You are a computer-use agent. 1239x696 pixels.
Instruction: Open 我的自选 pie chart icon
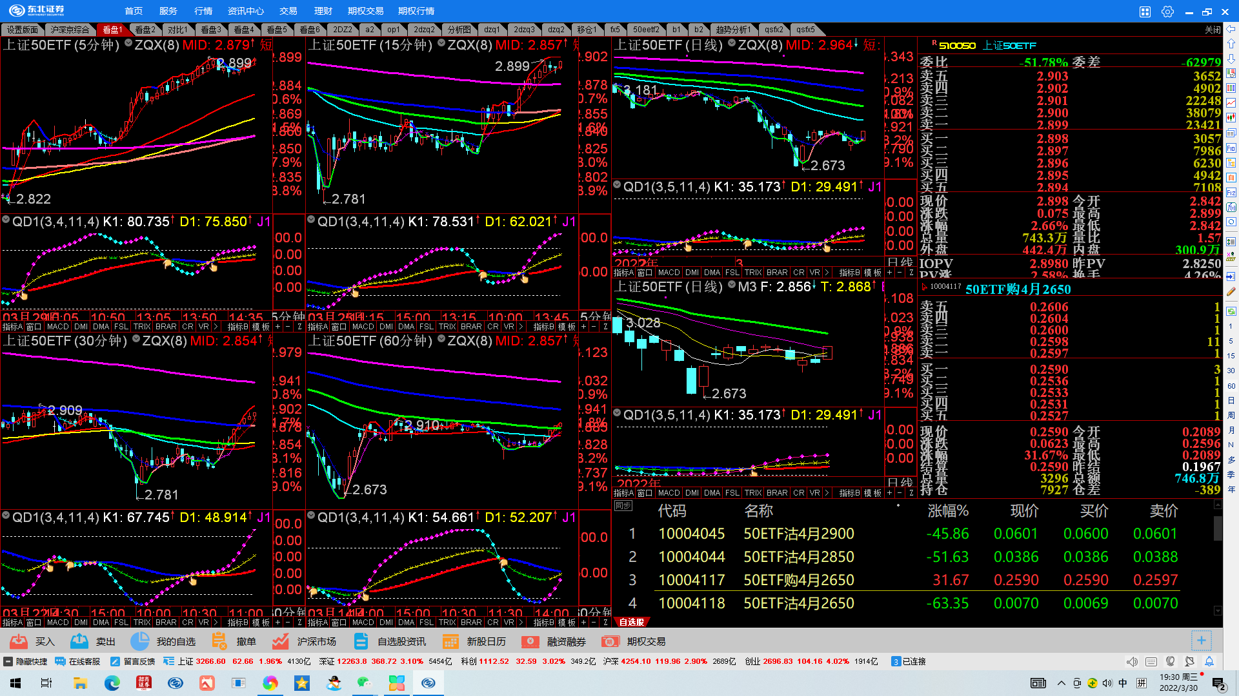(139, 641)
